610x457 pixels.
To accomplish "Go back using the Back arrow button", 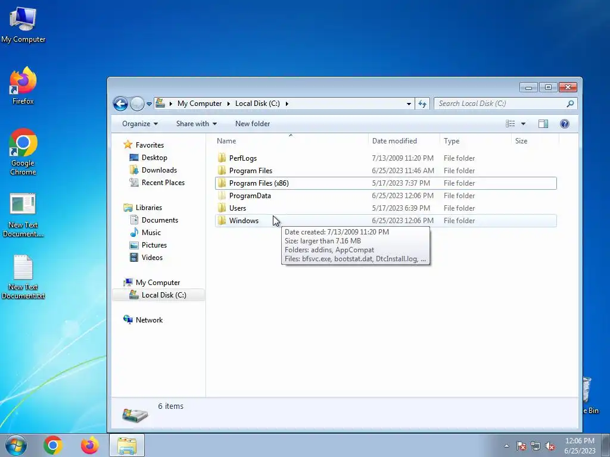I will pos(120,104).
